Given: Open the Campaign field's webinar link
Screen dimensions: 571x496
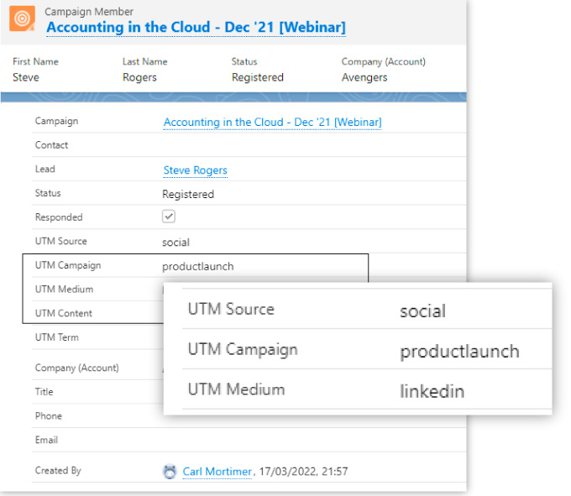Looking at the screenshot, I should [272, 123].
